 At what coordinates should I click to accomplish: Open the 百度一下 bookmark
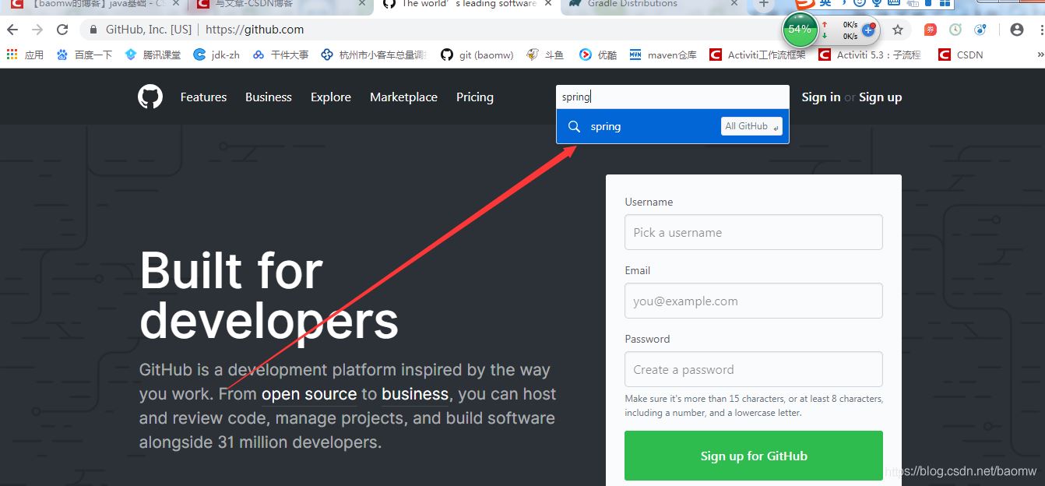coord(84,55)
